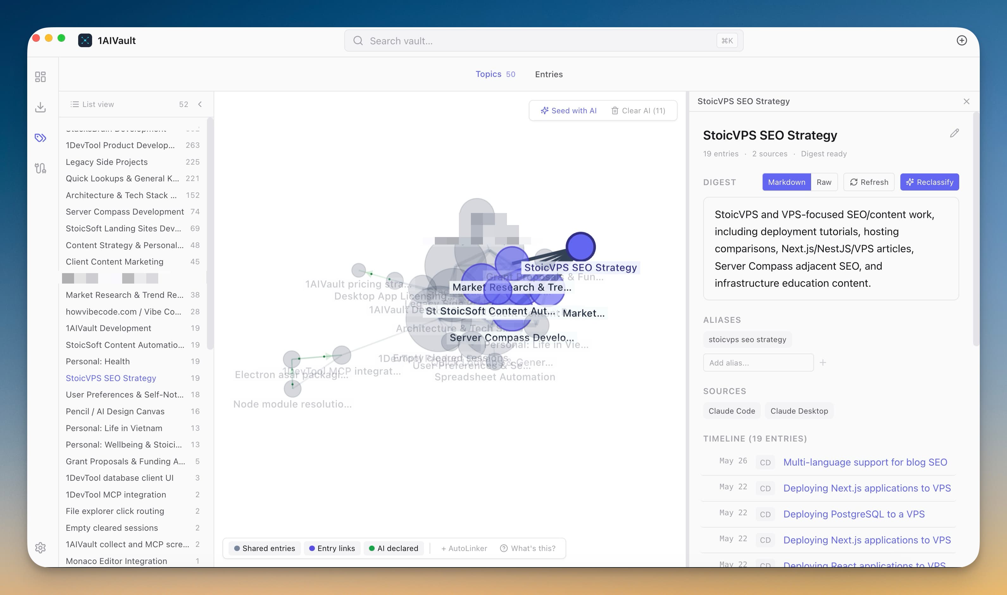The width and height of the screenshot is (1007, 595).
Task: Focus the Search vault field
Action: pos(544,41)
